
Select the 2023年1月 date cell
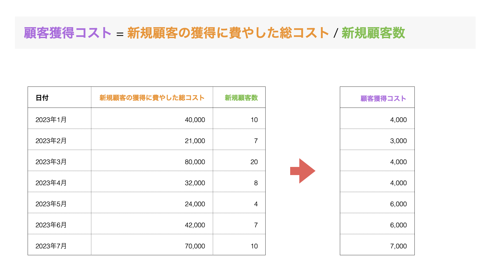51,119
